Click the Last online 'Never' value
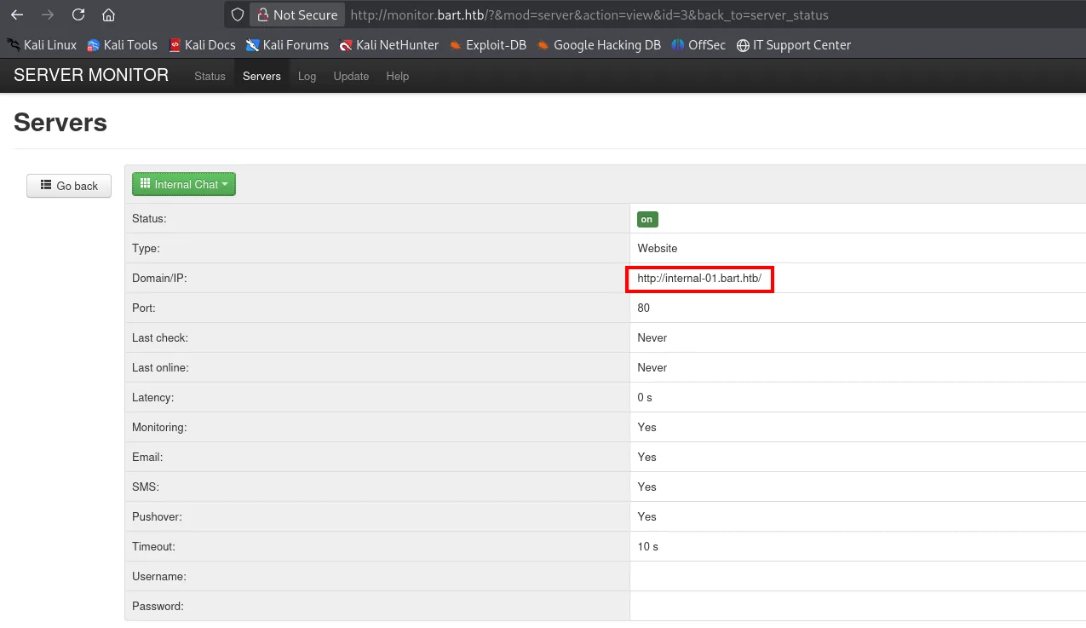The width and height of the screenshot is (1086, 628). pyautogui.click(x=652, y=367)
